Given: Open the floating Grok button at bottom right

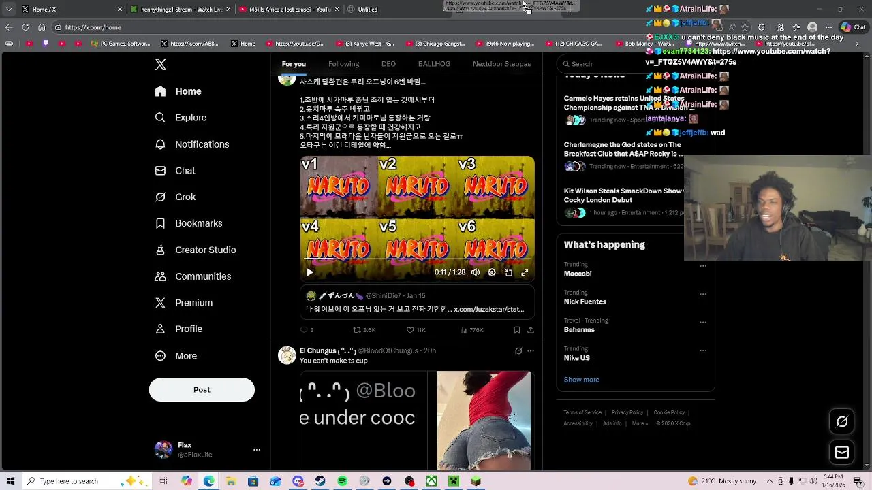Looking at the screenshot, I should coord(842,422).
